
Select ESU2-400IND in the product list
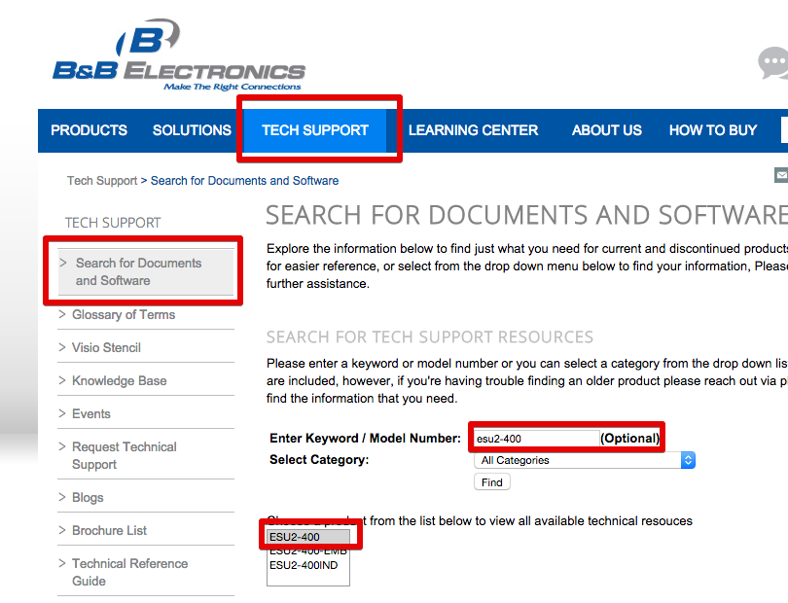coord(308,565)
